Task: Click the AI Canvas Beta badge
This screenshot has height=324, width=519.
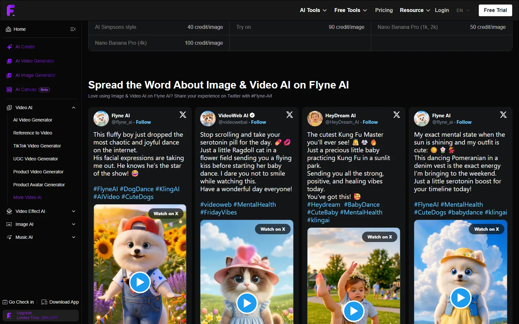Action: (x=44, y=90)
